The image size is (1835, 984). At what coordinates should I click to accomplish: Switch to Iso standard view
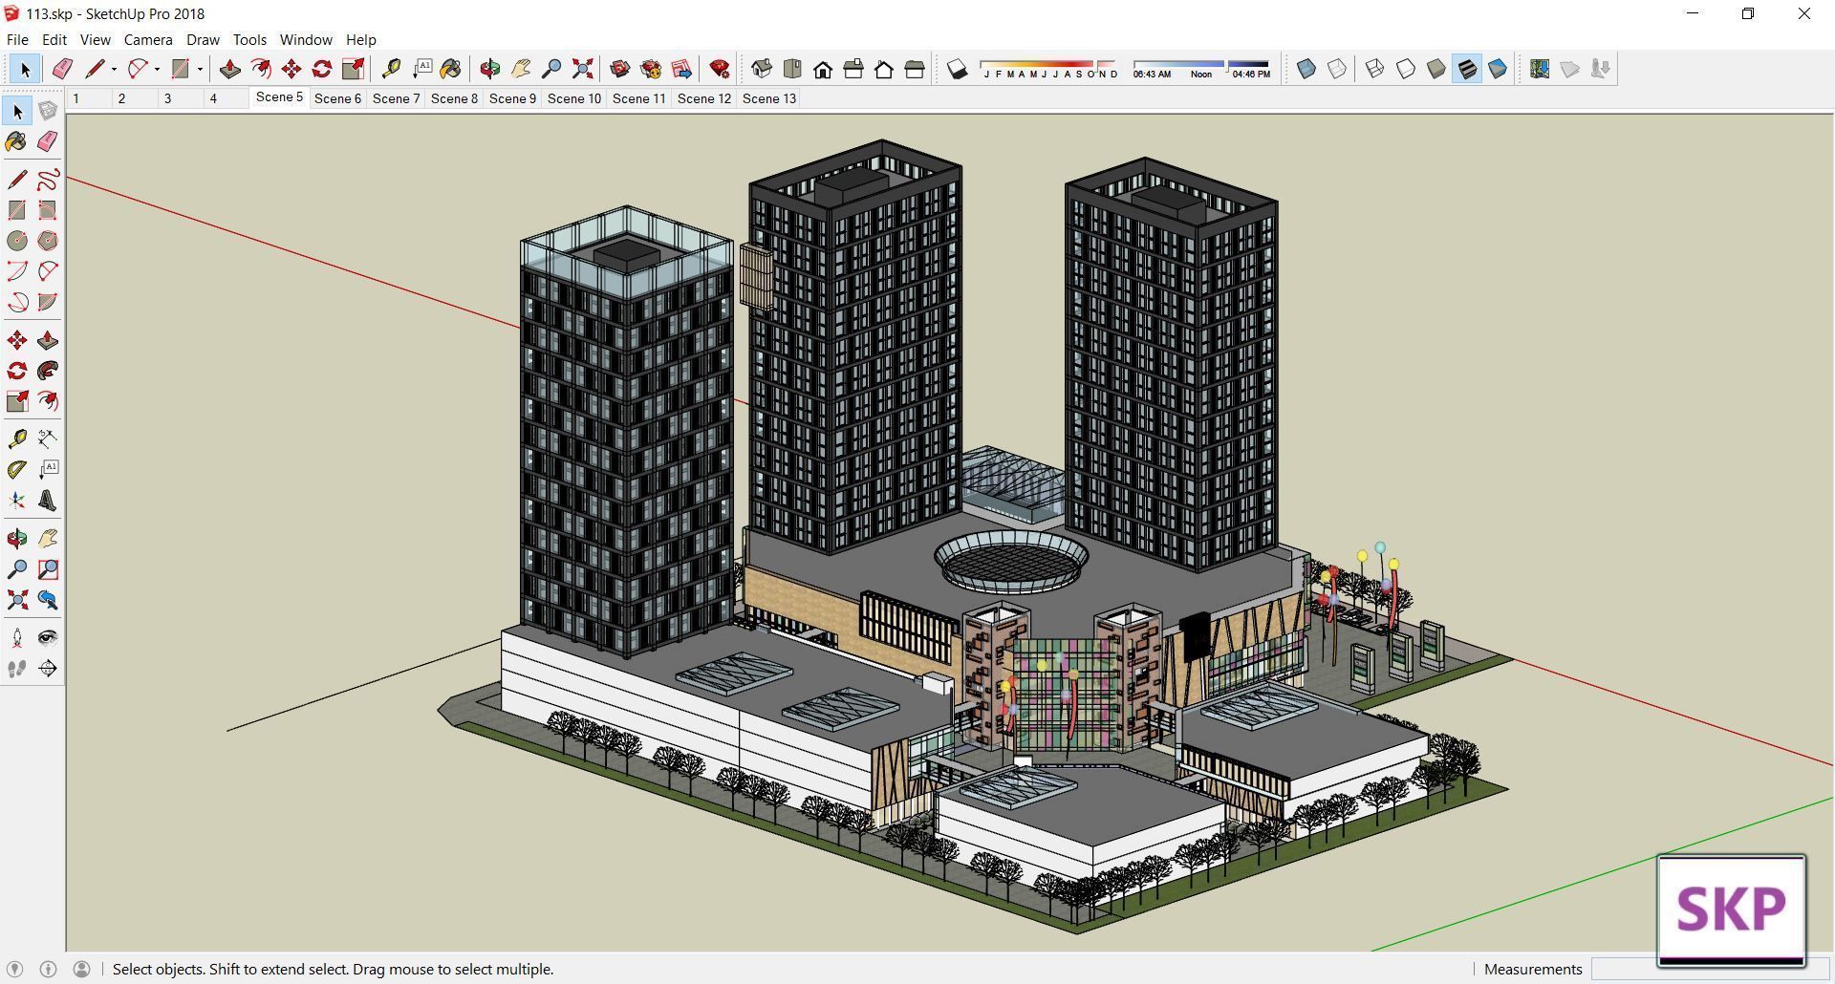click(x=762, y=69)
